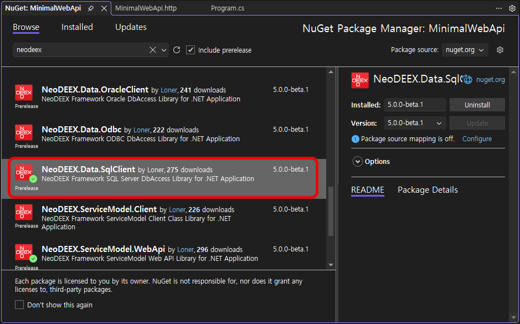The width and height of the screenshot is (520, 324).
Task: Uninstall the NeoDEEX.Data.SqlClient package
Action: (477, 105)
